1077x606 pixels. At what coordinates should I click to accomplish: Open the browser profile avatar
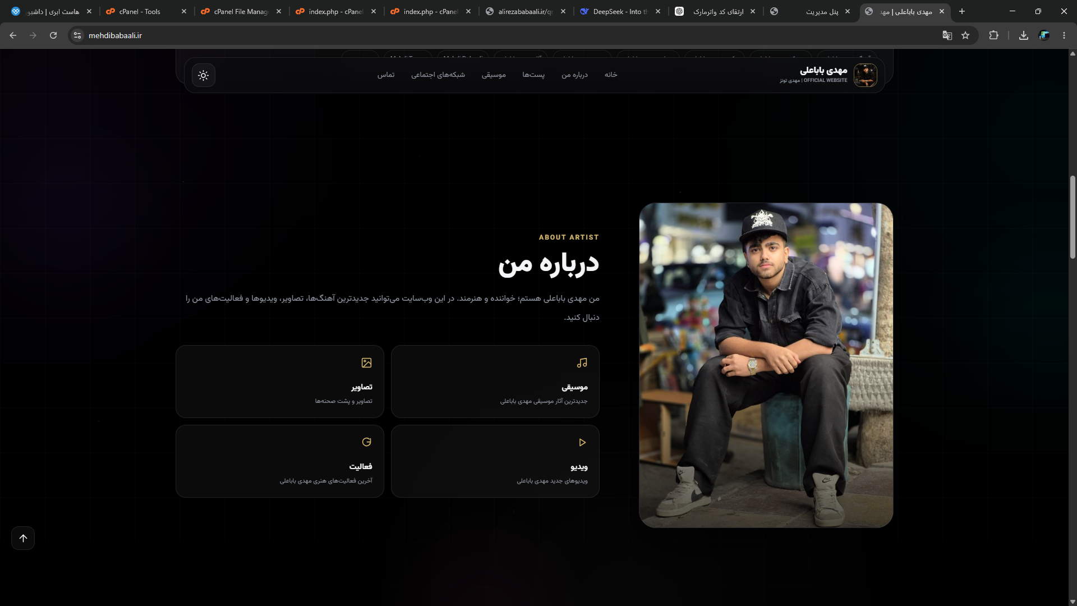pos(1044,35)
